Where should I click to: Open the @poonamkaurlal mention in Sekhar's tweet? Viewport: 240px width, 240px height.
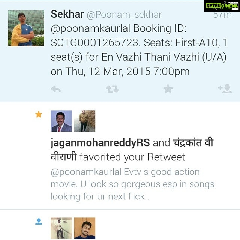point(90,29)
